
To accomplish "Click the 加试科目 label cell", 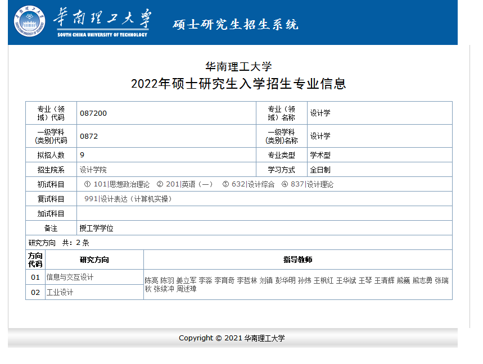I will [51, 213].
